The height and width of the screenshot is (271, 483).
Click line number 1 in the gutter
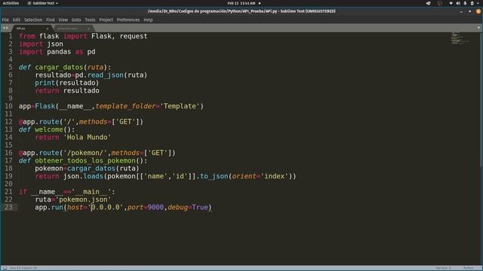pyautogui.click(x=10, y=36)
